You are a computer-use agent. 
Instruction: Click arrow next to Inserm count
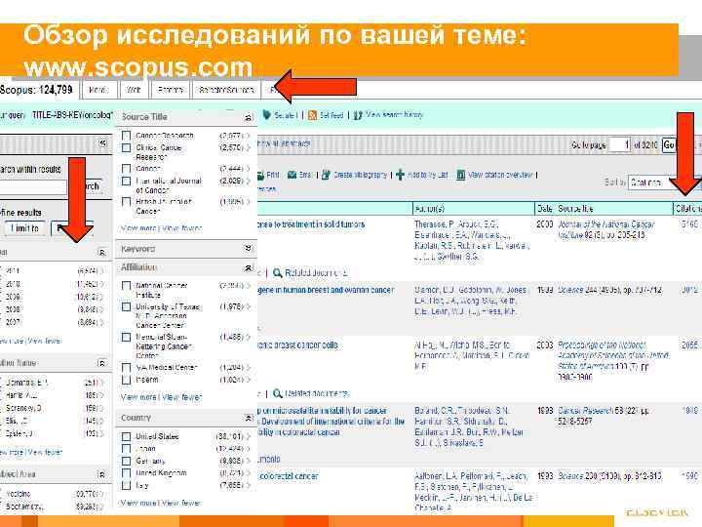coord(248,380)
